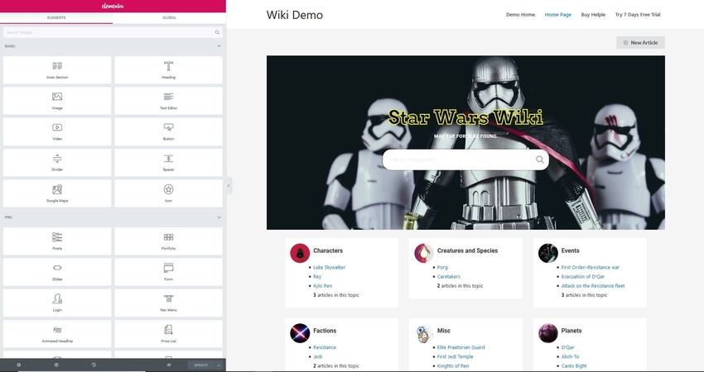Open the revision History icon
This screenshot has height=372, width=704.
tap(94, 365)
